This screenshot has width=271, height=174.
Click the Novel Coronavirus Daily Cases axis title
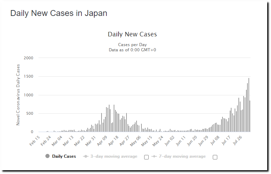(x=18, y=95)
